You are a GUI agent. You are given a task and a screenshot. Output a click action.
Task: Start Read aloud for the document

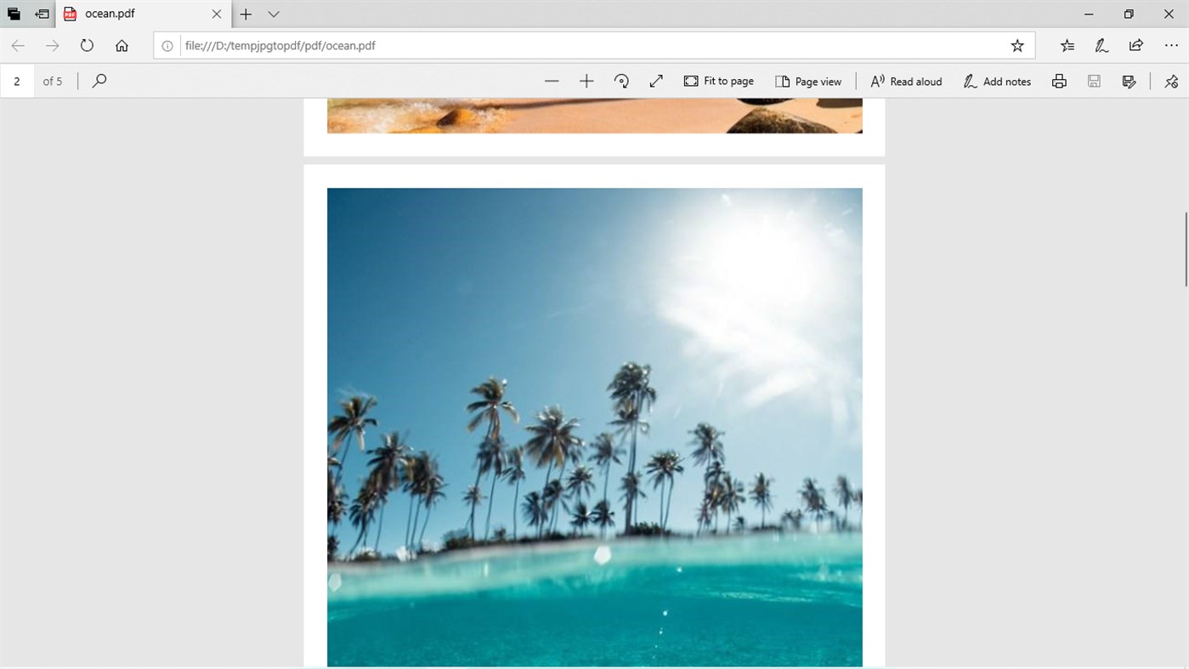click(905, 81)
